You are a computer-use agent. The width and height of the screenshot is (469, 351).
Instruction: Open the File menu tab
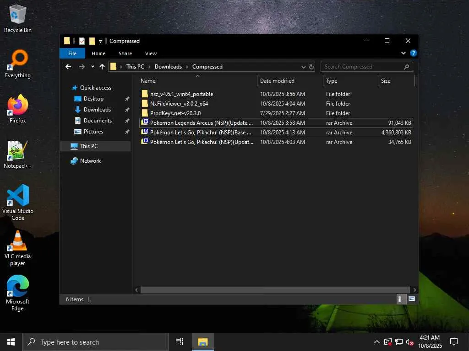tap(72, 53)
